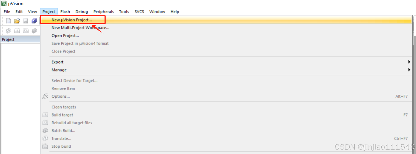Select Close Project entry

(x=226, y=51)
